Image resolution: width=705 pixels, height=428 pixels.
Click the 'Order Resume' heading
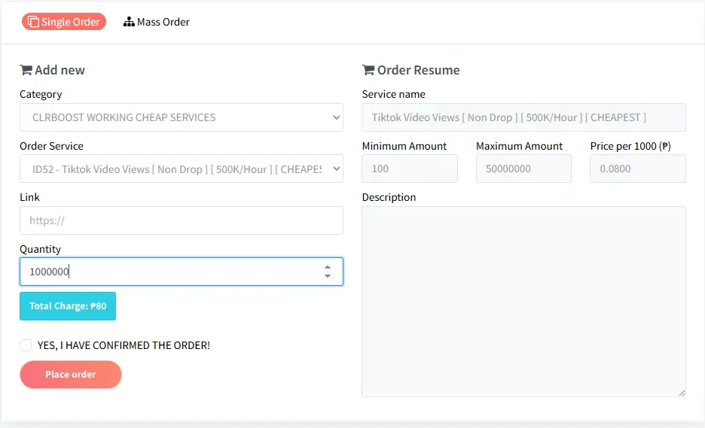pyautogui.click(x=418, y=70)
